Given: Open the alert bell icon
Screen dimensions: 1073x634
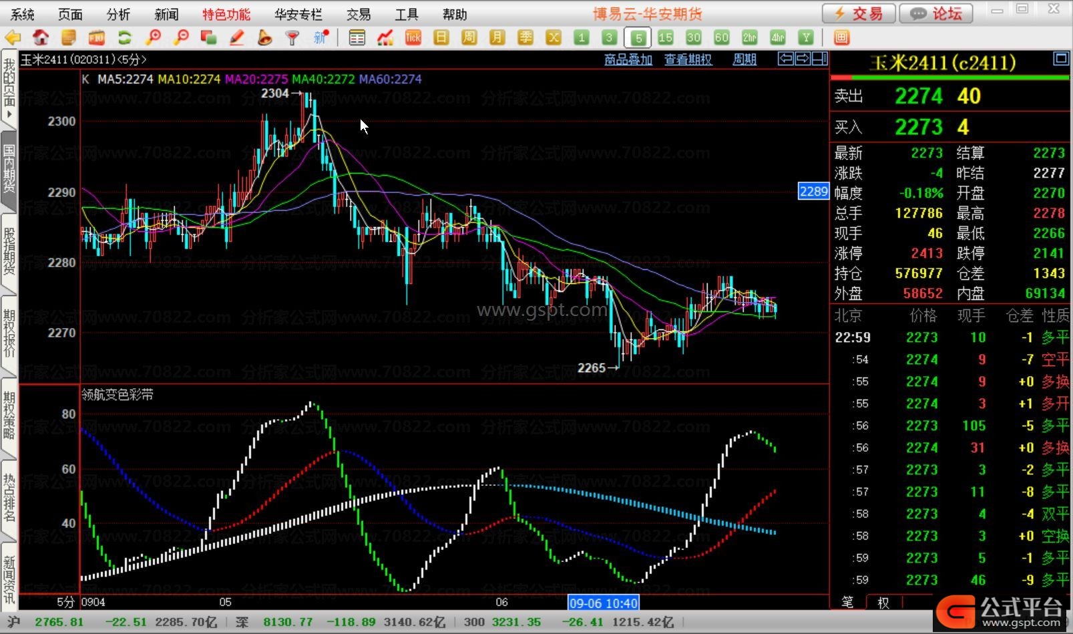Looking at the screenshot, I should click(x=265, y=37).
